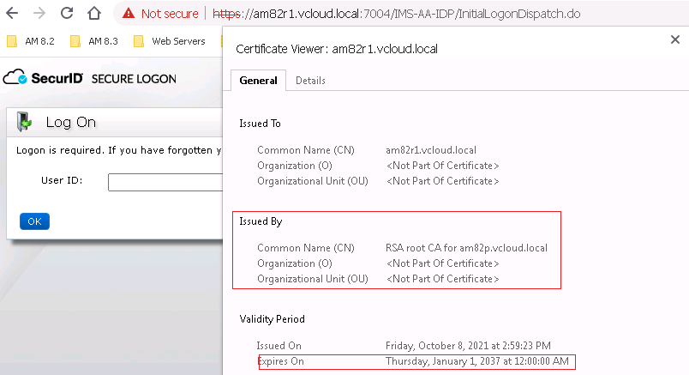689x375 pixels.
Task: Switch to the General certificate tab
Action: click(x=259, y=81)
